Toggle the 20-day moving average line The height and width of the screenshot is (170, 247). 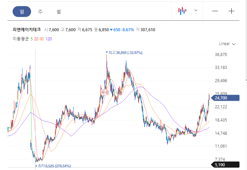(x=36, y=39)
